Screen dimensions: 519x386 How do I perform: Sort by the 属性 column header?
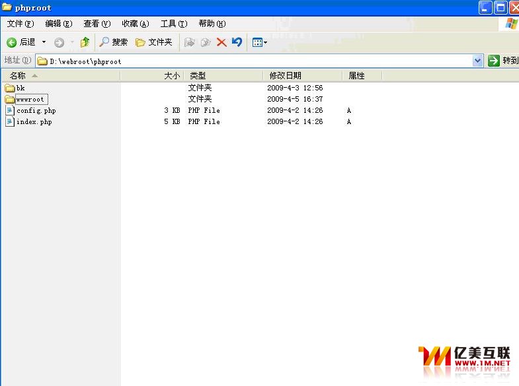click(362, 76)
